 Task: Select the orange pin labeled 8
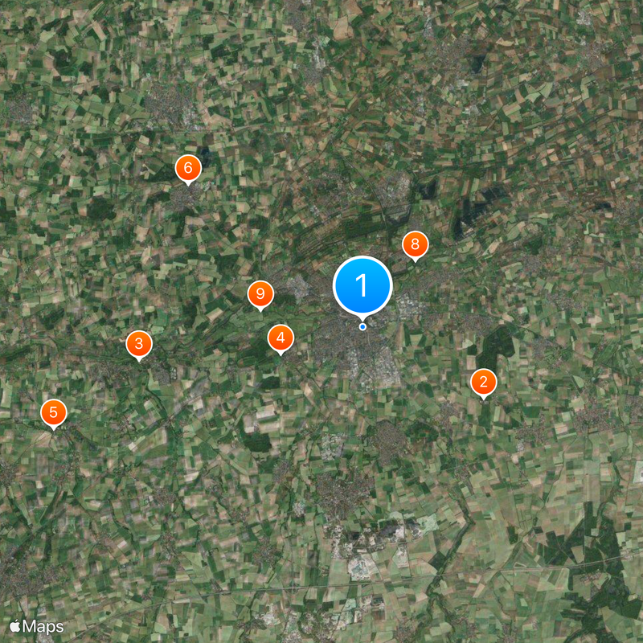coord(415,244)
